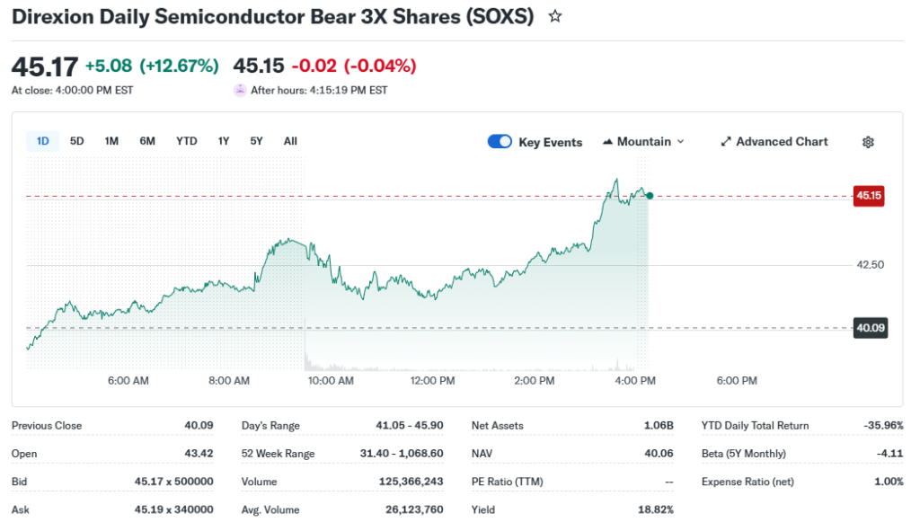Switch to the 5D time range

[77, 141]
